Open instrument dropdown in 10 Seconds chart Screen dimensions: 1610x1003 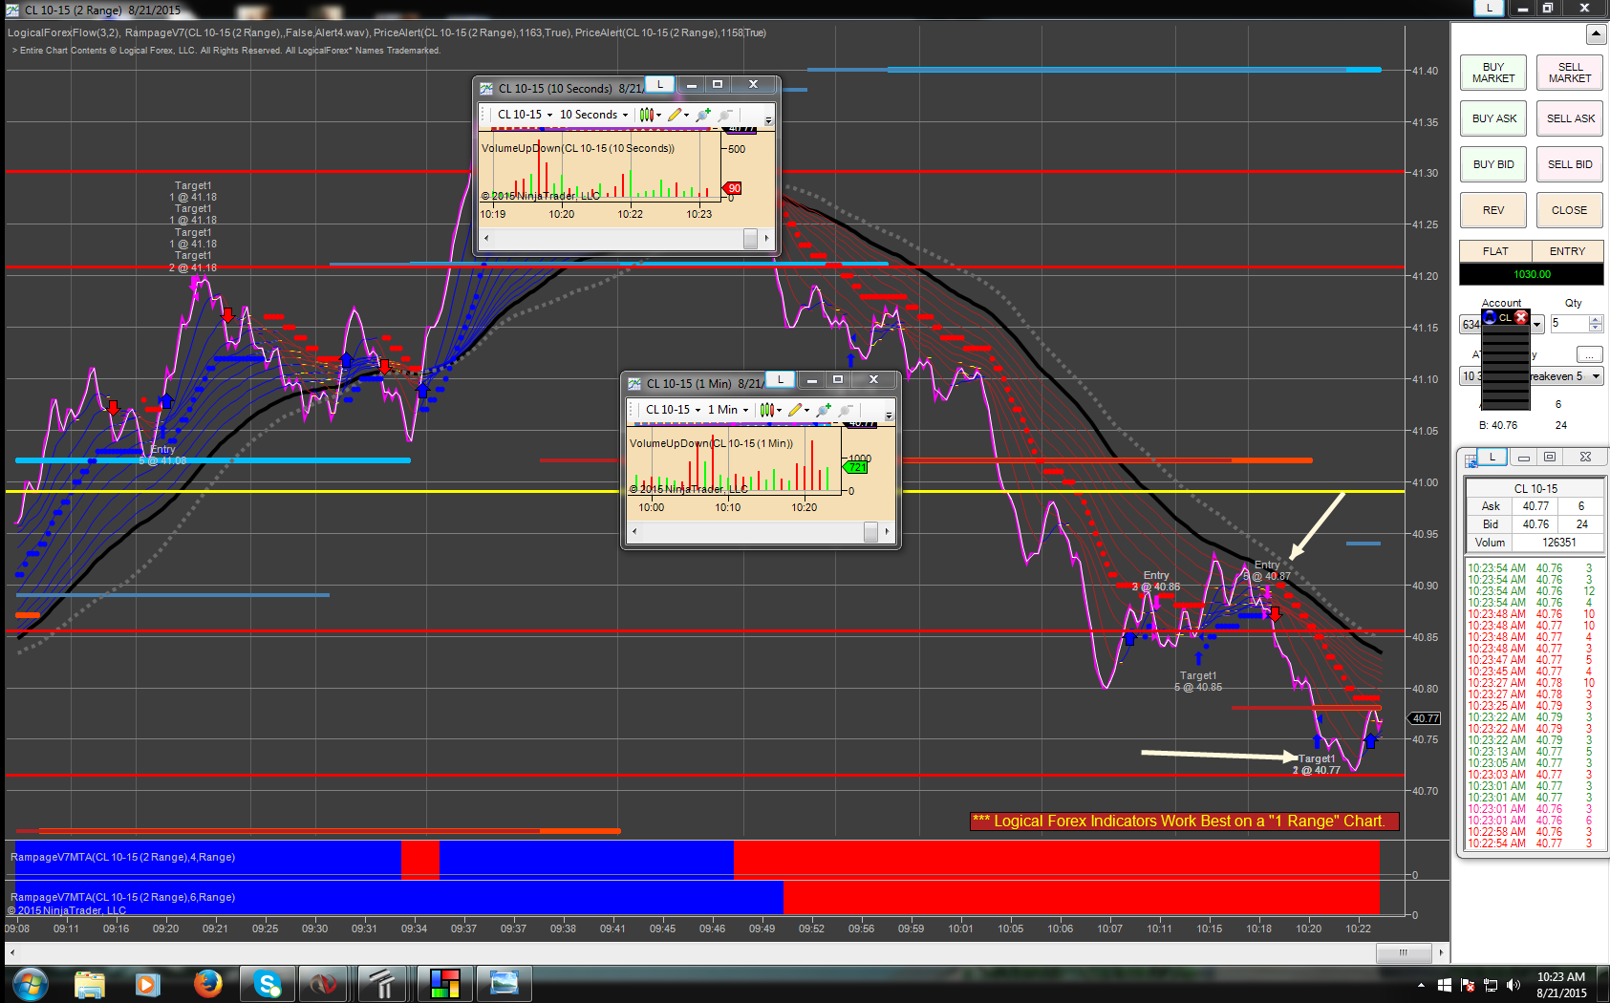[525, 115]
